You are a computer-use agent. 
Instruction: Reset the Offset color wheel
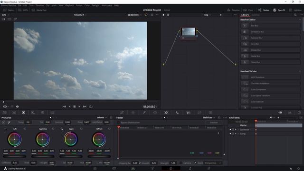point(109,129)
